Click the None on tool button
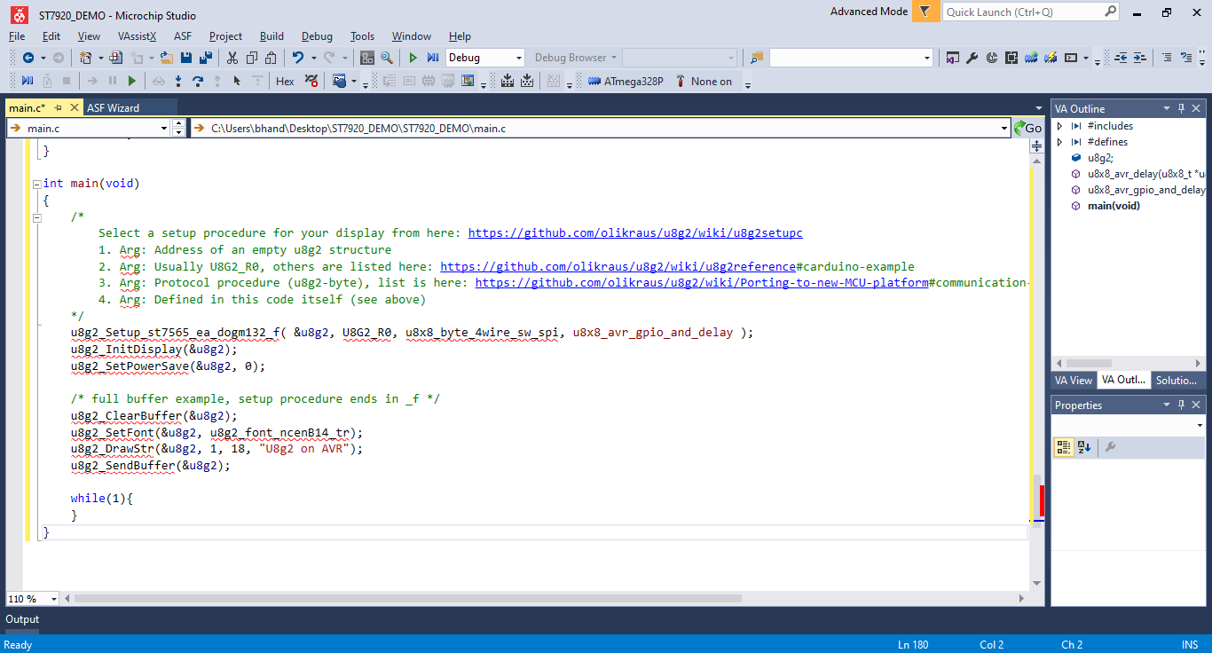 tap(704, 81)
